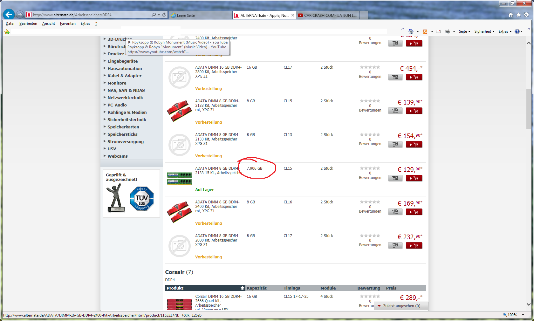This screenshot has height=321, width=534.
Task: Close the ALTERNATE.de tab
Action: [293, 15]
